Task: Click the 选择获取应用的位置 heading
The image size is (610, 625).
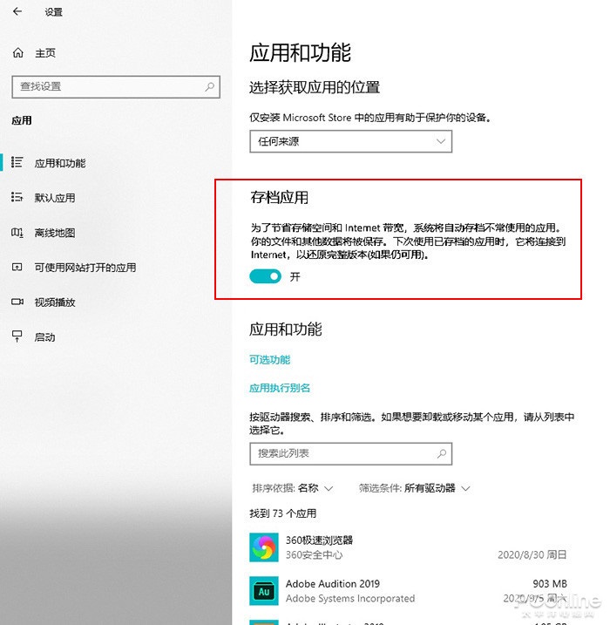Action: [x=315, y=87]
